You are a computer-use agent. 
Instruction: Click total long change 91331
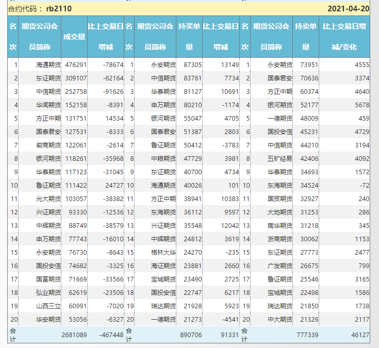[x=230, y=335]
